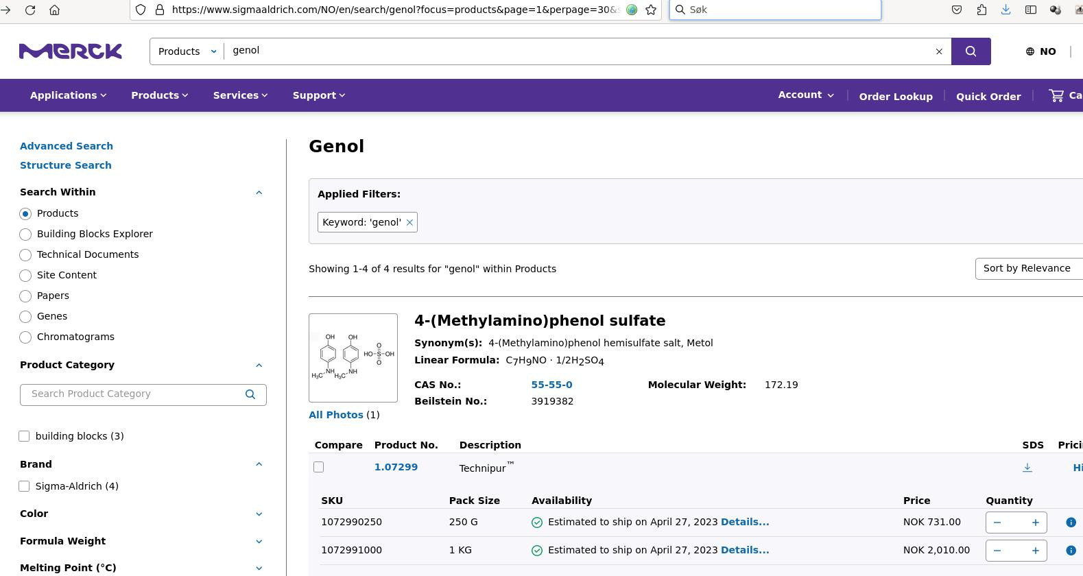Increase quantity for 250 G pack
1083x576 pixels.
(1035, 523)
